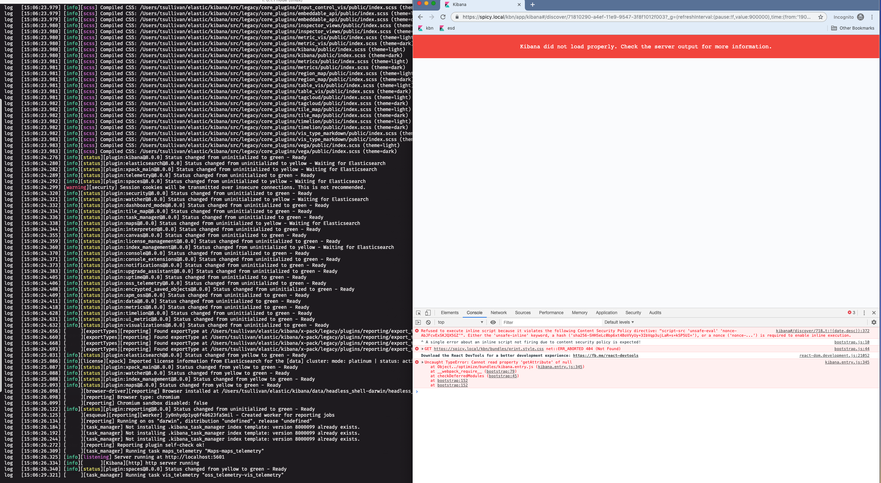Reload the Kibana page
This screenshot has width=881, height=483.
point(443,17)
